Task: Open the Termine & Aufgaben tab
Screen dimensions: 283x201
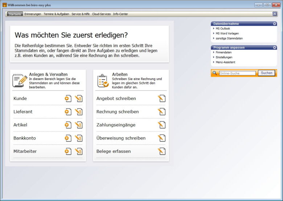Action: click(56, 14)
